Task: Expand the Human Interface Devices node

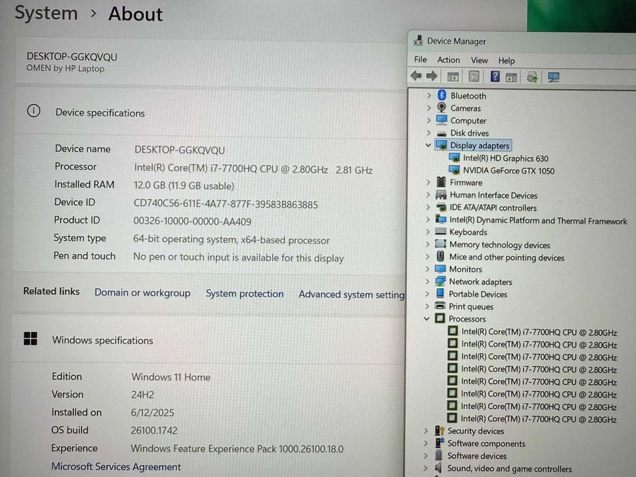Action: tap(428, 195)
